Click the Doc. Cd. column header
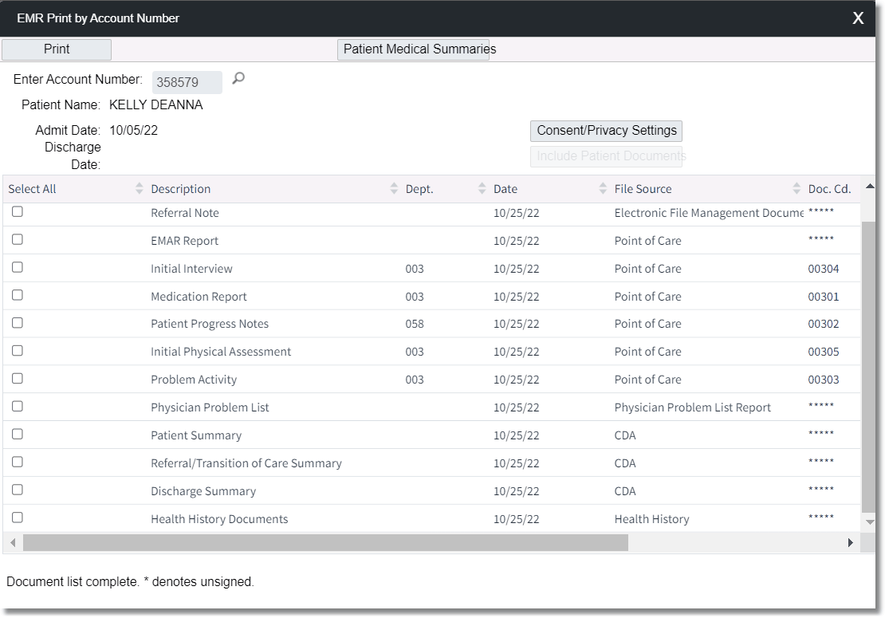 829,189
